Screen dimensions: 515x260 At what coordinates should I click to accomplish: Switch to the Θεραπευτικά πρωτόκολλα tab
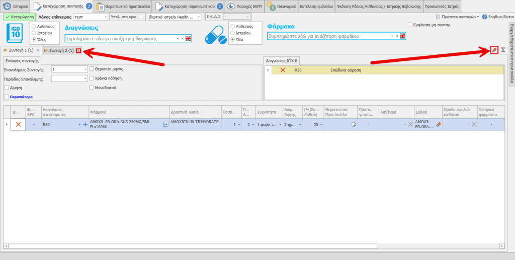tap(123, 7)
